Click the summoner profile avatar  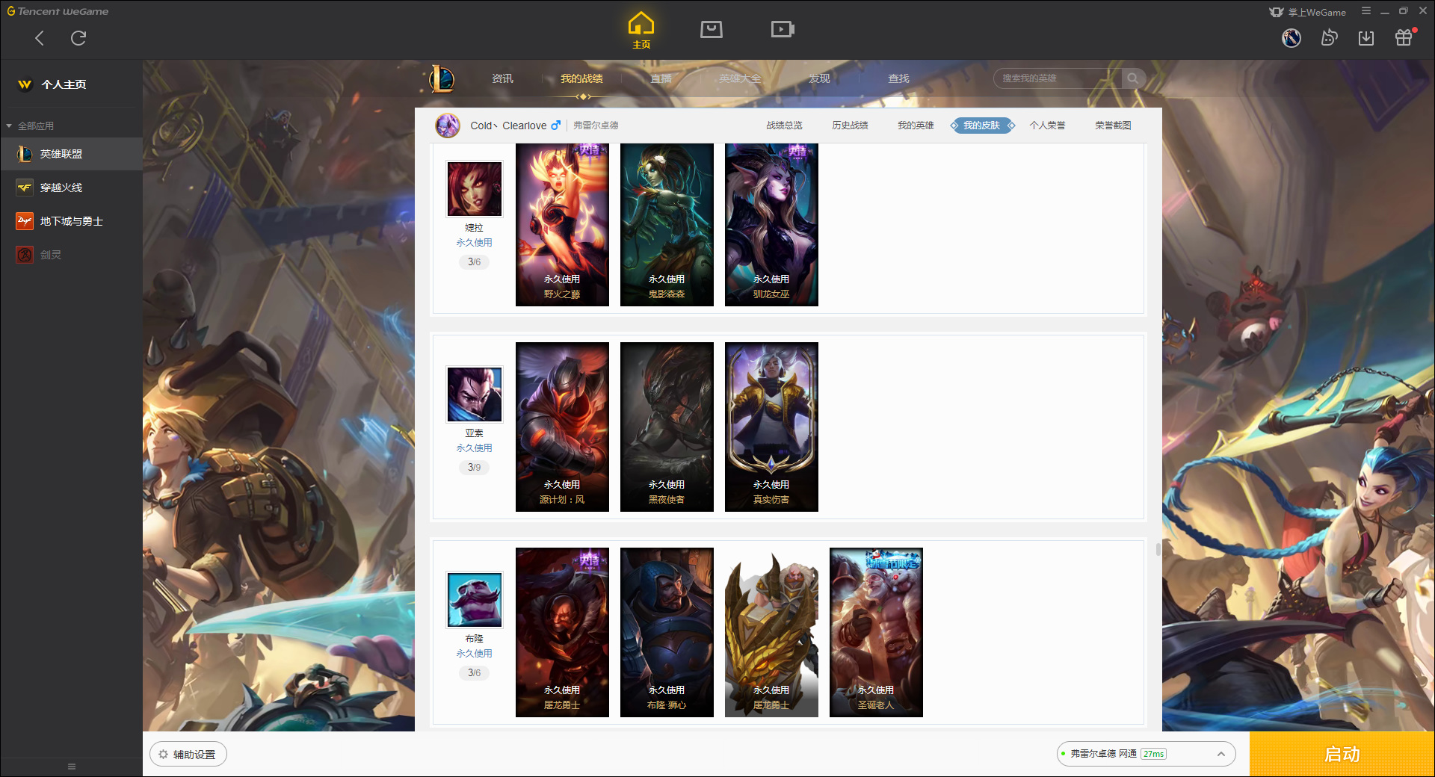coord(448,126)
